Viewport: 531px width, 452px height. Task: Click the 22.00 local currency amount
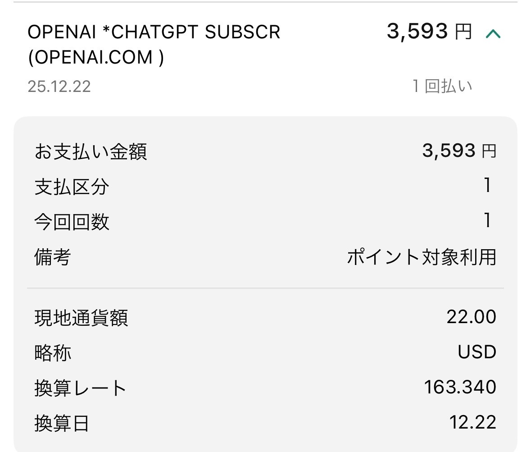(x=471, y=317)
